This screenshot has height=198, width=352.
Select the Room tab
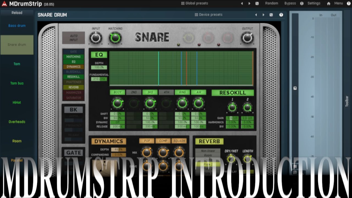pyautogui.click(x=17, y=141)
